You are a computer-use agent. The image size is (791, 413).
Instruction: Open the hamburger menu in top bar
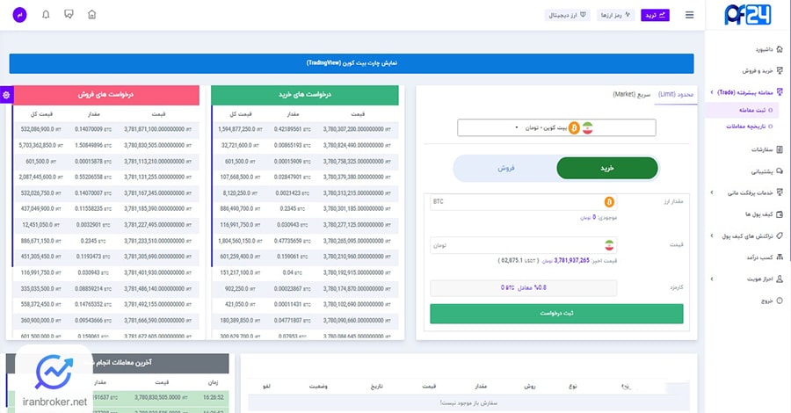pos(689,15)
